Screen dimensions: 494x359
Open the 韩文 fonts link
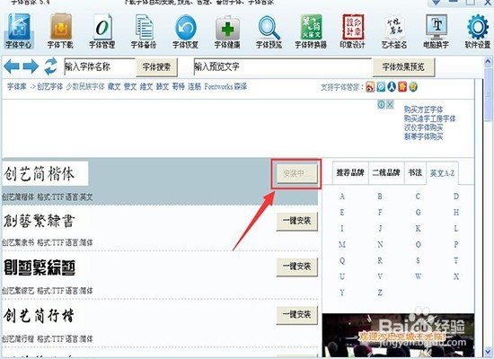pos(163,86)
